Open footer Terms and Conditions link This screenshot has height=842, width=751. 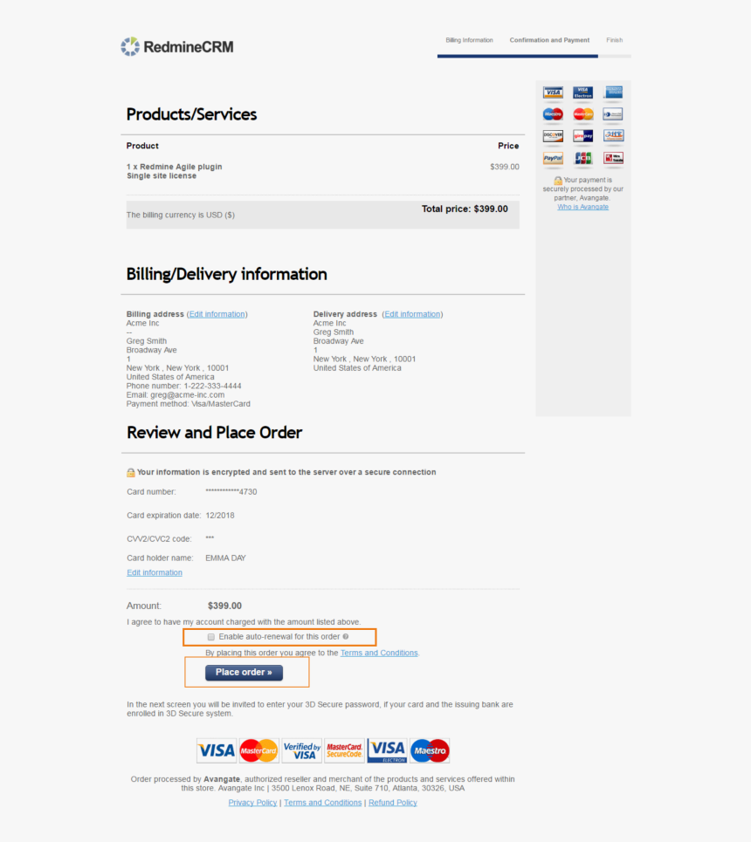pyautogui.click(x=322, y=802)
